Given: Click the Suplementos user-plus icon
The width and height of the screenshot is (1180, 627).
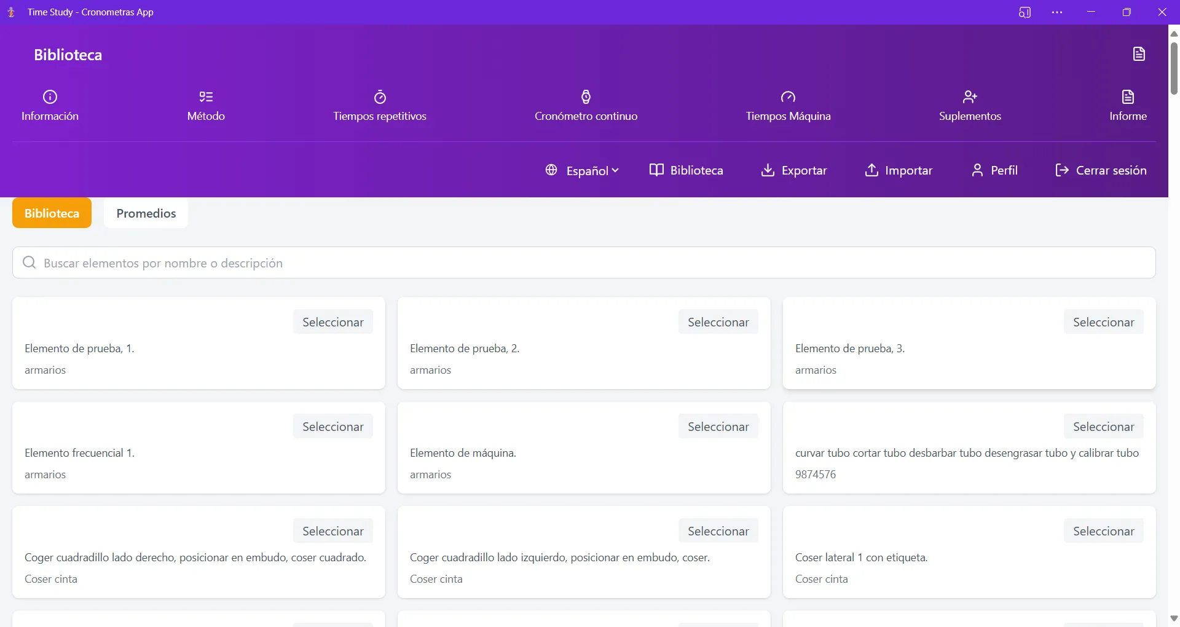Looking at the screenshot, I should (x=970, y=97).
